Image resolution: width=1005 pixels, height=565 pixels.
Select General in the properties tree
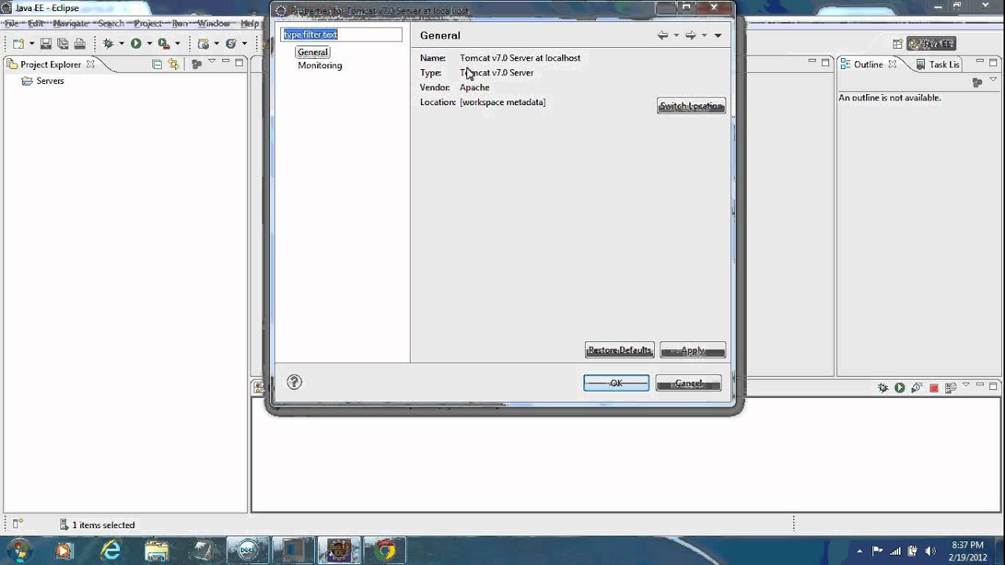pyautogui.click(x=312, y=52)
